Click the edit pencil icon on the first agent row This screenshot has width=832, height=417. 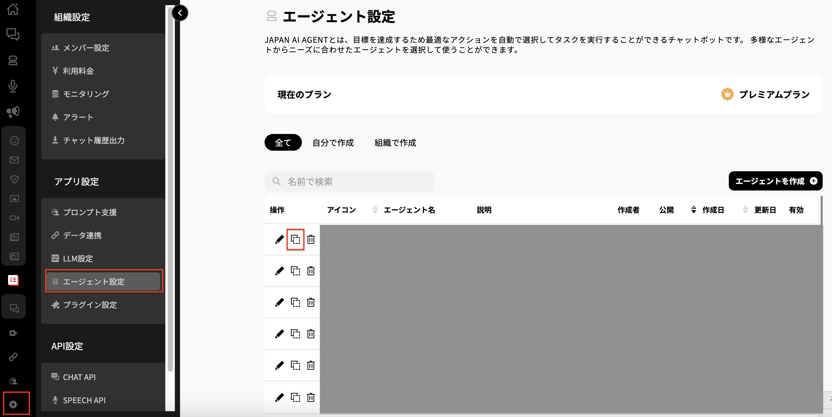pyautogui.click(x=279, y=239)
